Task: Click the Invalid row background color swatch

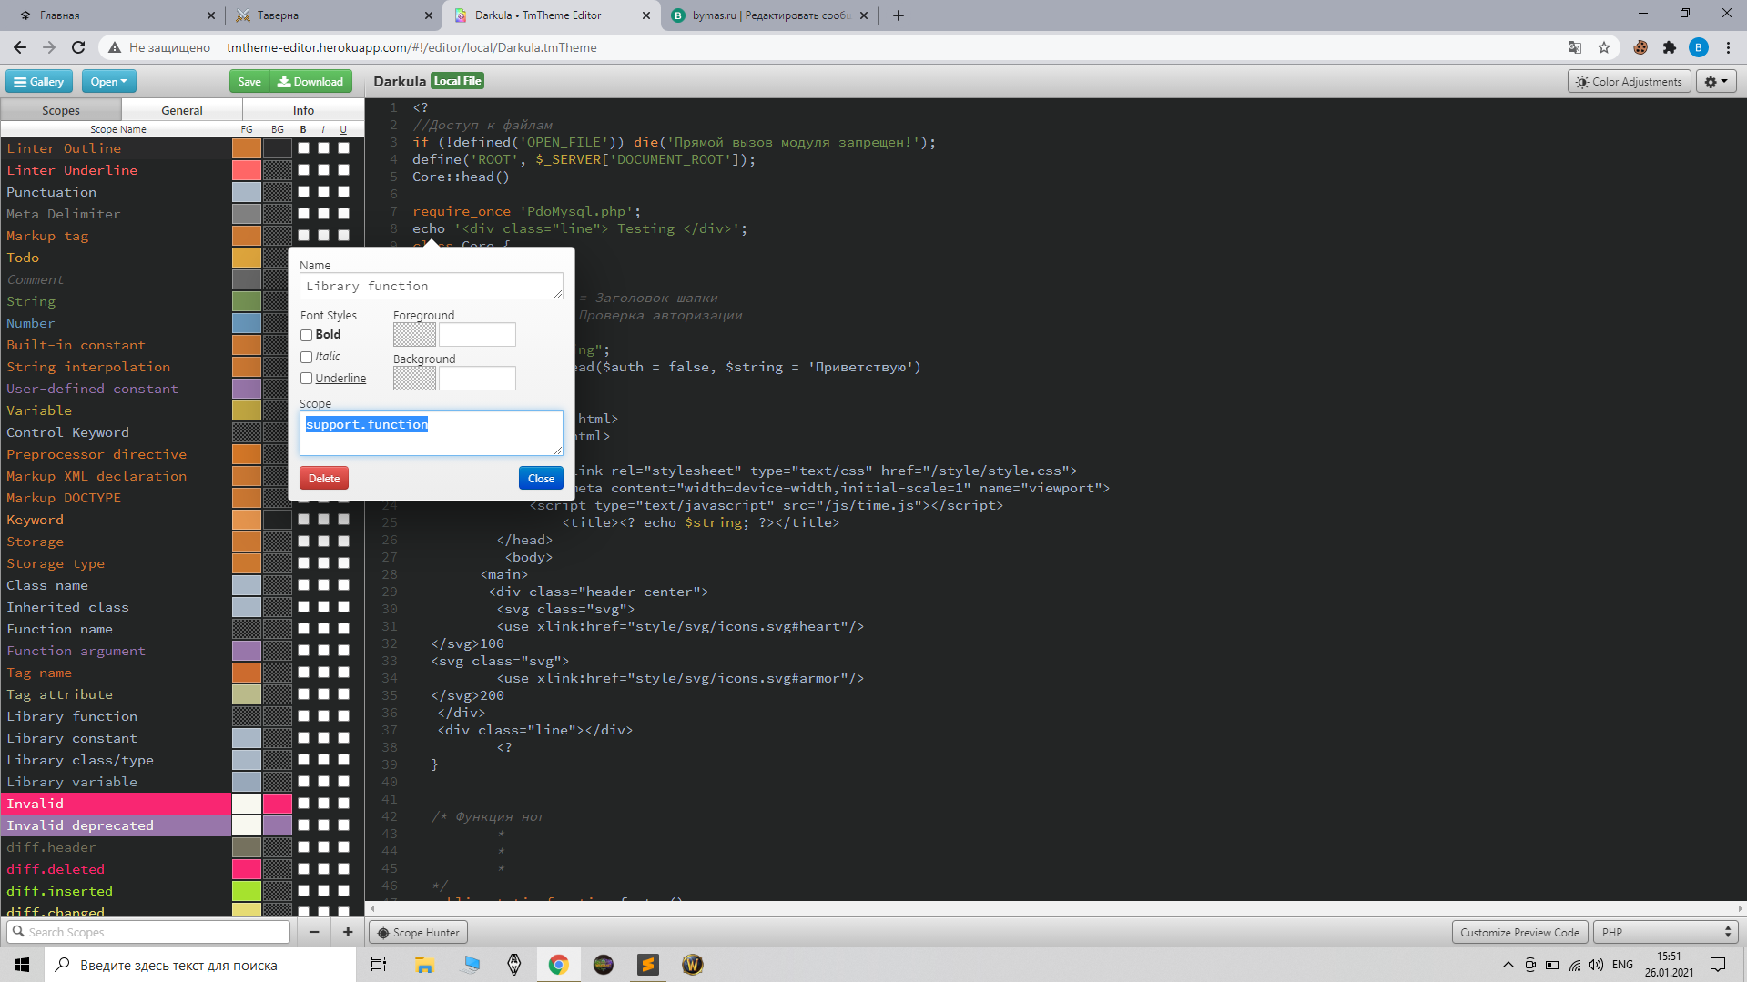Action: point(277,804)
